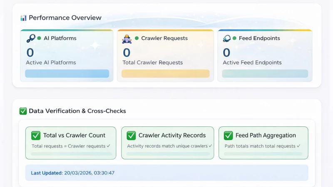The image size is (333, 187).
Task: Click the Active Feed Endpoints label
Action: point(252,63)
